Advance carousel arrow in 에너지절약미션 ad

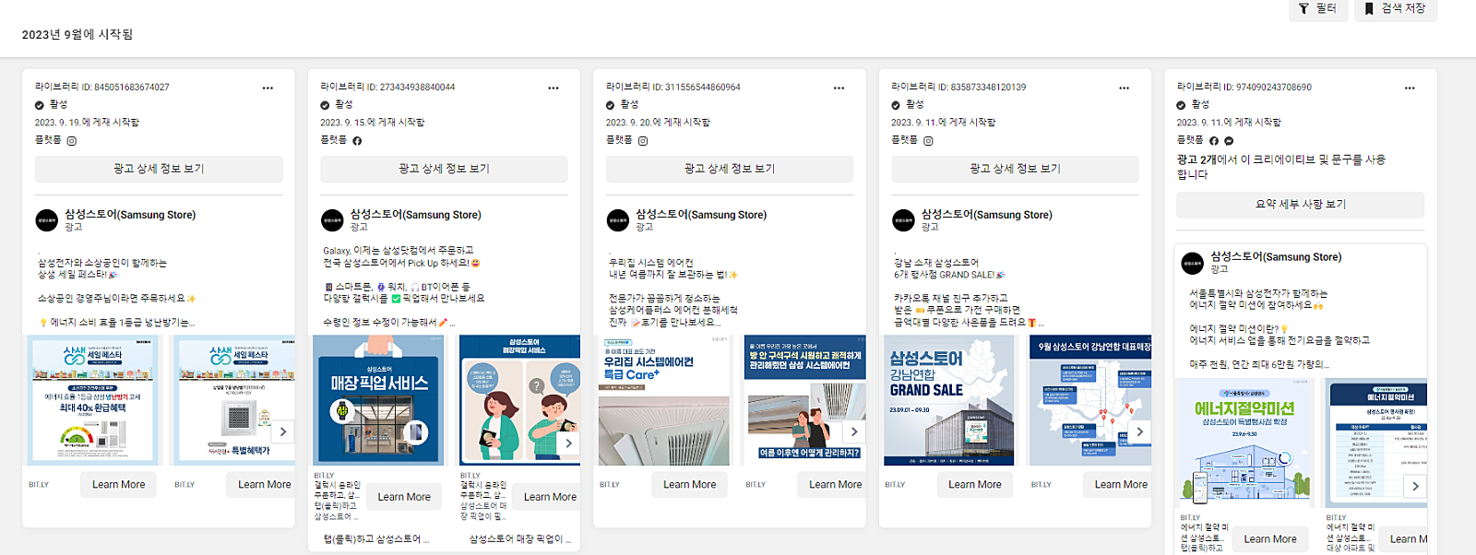[x=1415, y=486]
